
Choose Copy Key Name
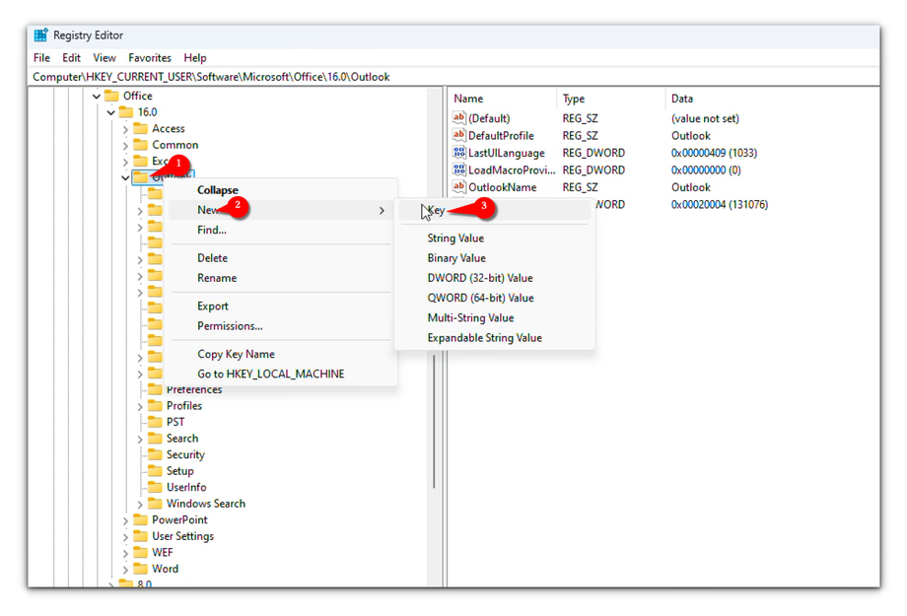[283, 354]
